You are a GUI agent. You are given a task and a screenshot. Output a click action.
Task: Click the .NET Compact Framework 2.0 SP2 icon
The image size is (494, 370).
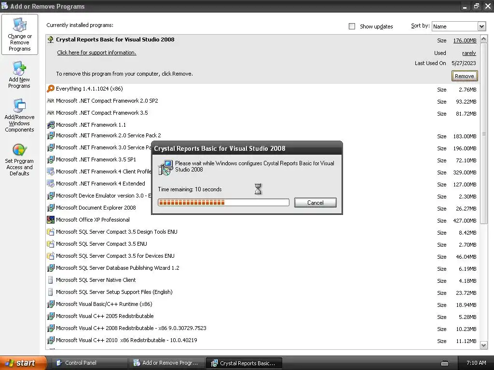click(x=50, y=101)
